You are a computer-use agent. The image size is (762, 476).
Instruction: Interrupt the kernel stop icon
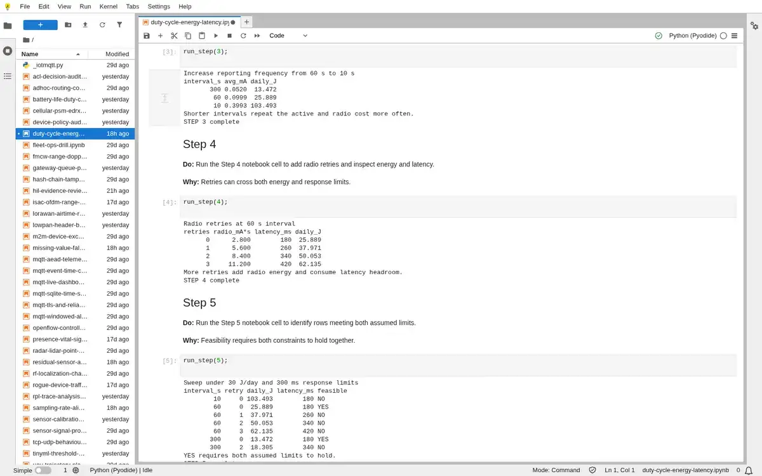pyautogui.click(x=229, y=36)
